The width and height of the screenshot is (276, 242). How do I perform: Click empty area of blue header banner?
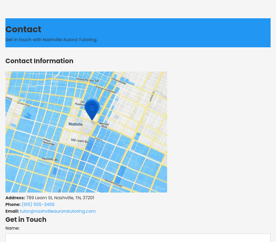click(x=189, y=32)
